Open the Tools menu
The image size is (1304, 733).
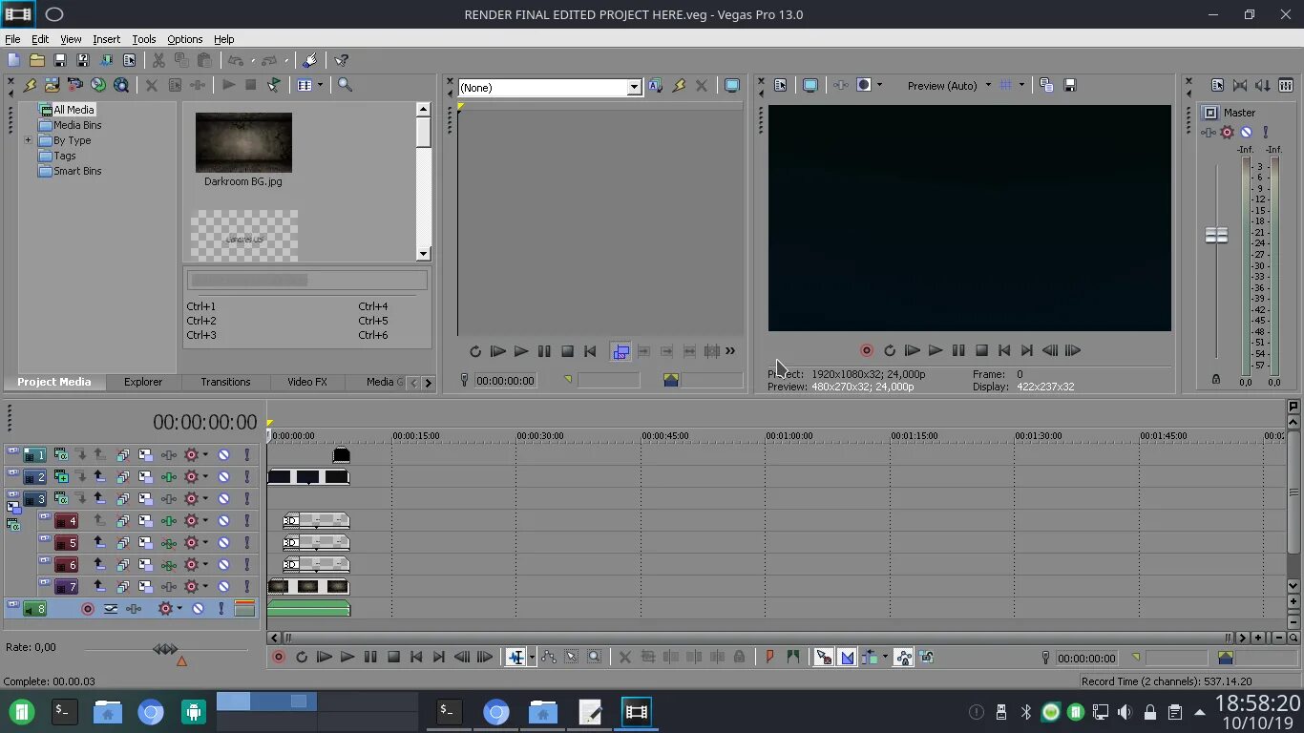[x=144, y=39]
